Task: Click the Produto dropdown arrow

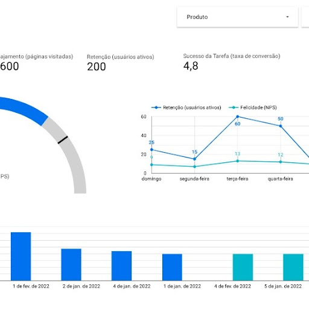Action: point(287,17)
